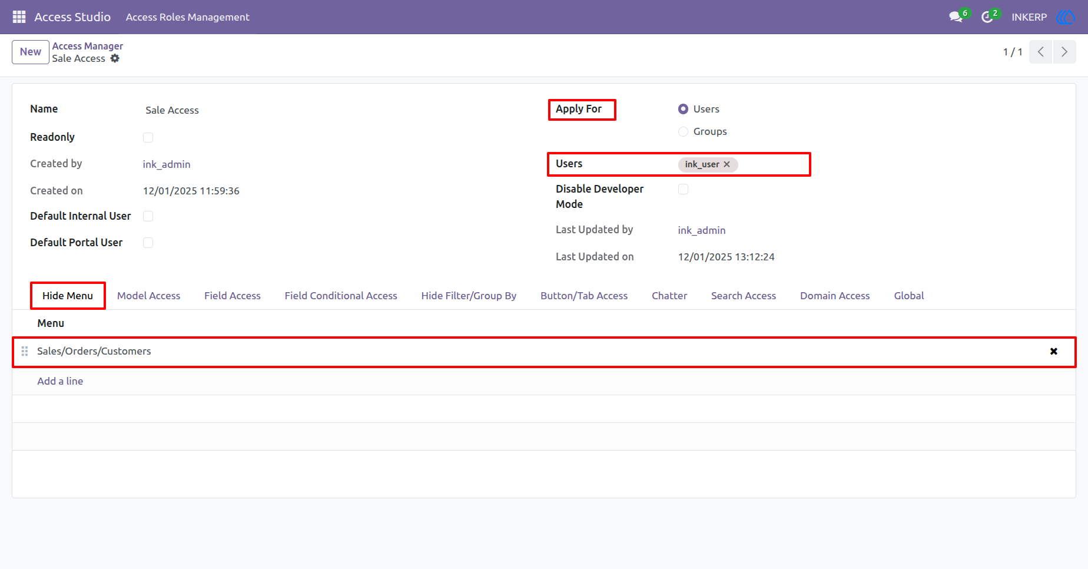Click INKERP company name in header

(x=1029, y=17)
